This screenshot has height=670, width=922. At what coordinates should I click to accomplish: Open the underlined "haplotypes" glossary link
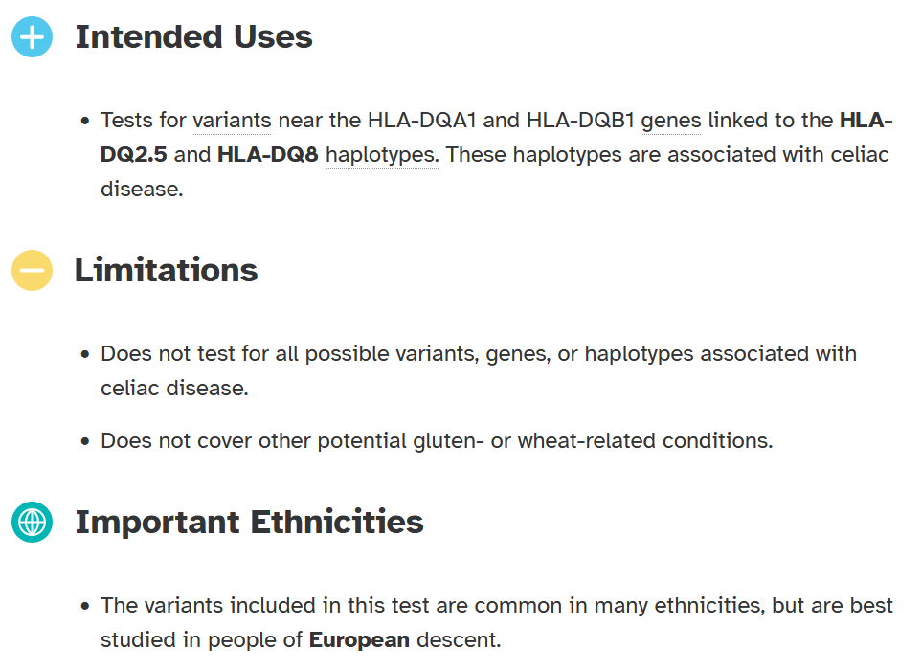coord(381,155)
